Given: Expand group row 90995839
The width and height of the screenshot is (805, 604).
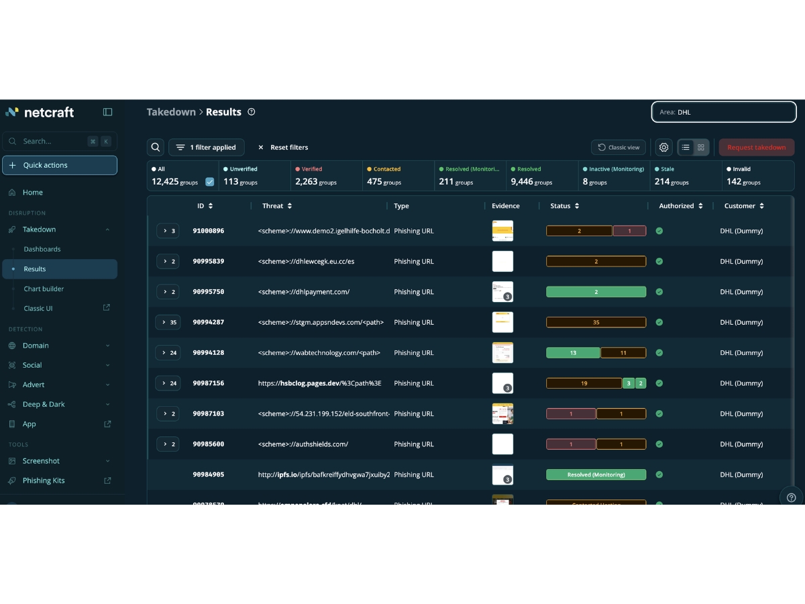Looking at the screenshot, I should (x=168, y=262).
